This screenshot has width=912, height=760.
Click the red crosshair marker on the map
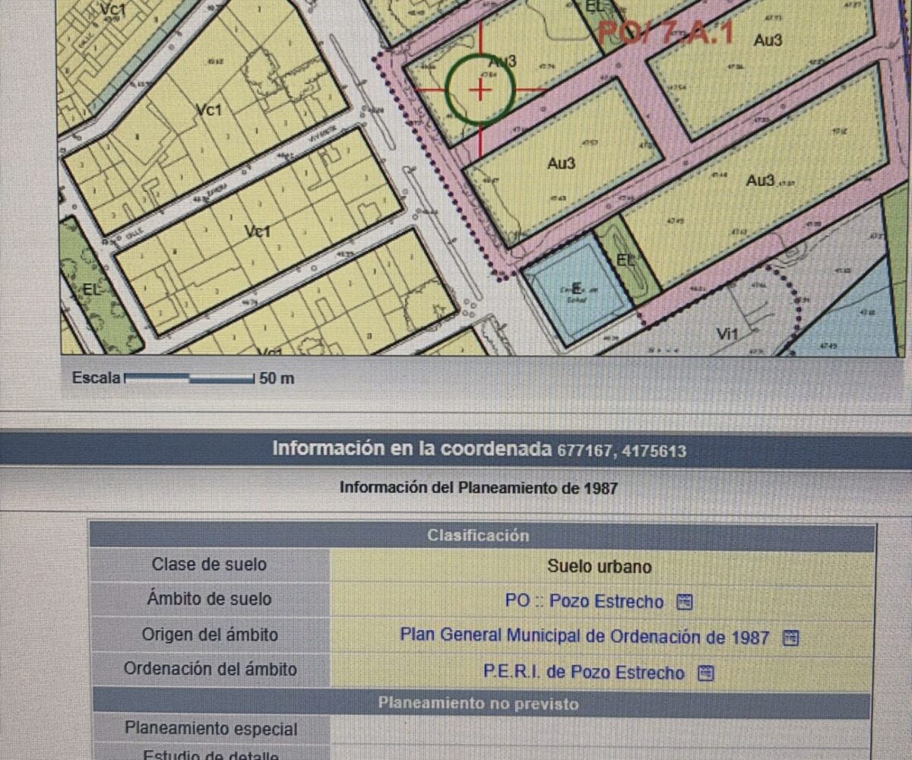[480, 90]
